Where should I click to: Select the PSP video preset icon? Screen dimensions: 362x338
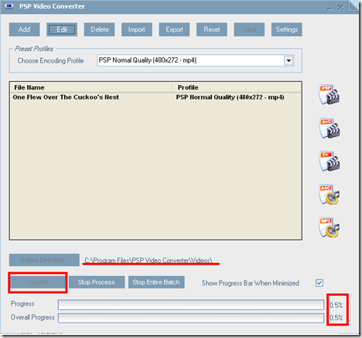point(329,94)
